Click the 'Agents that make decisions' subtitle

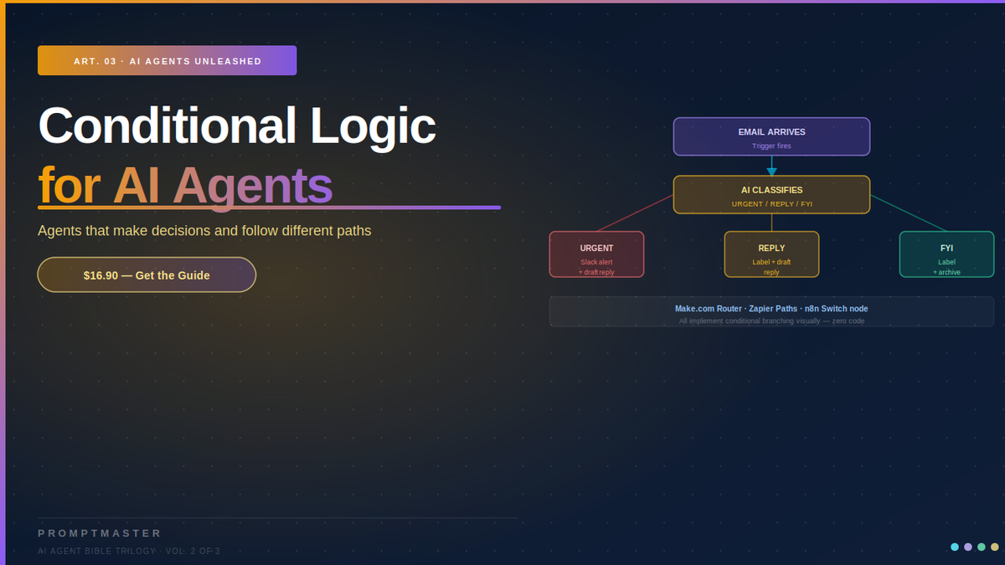[x=204, y=230]
